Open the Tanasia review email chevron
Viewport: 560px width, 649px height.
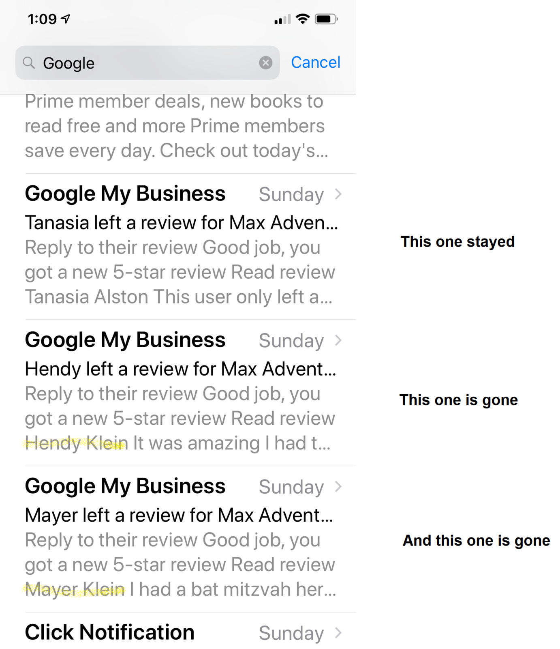click(x=338, y=194)
